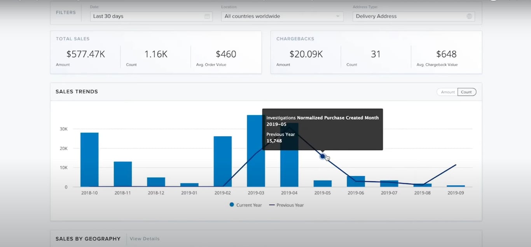Click the globe icon in Address Type field
Image resolution: width=531 pixels, height=247 pixels.
point(470,16)
